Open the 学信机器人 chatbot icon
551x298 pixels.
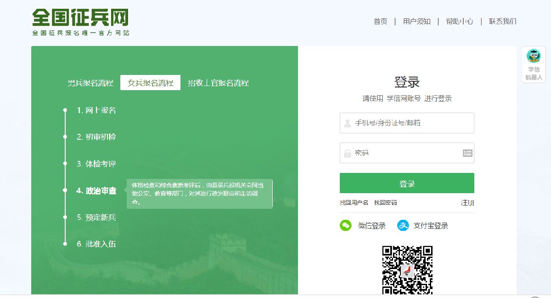click(x=534, y=64)
